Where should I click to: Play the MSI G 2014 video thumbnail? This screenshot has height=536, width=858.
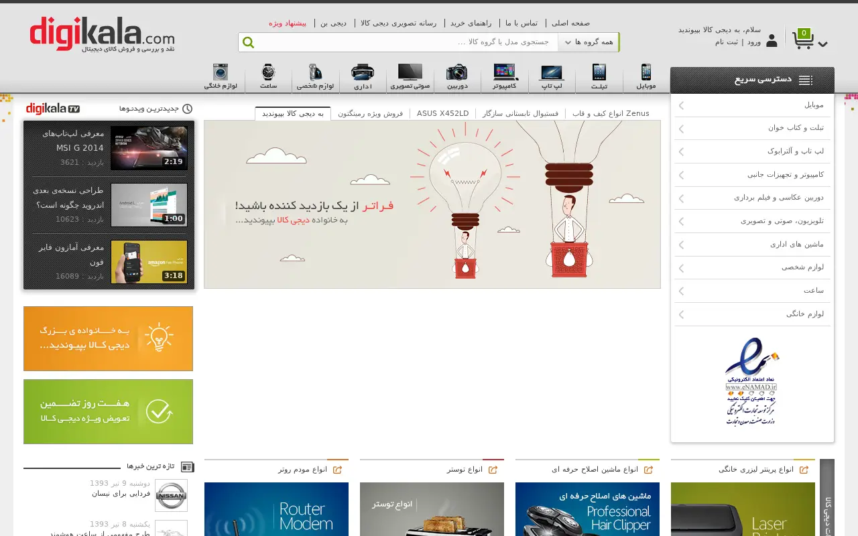[149, 148]
